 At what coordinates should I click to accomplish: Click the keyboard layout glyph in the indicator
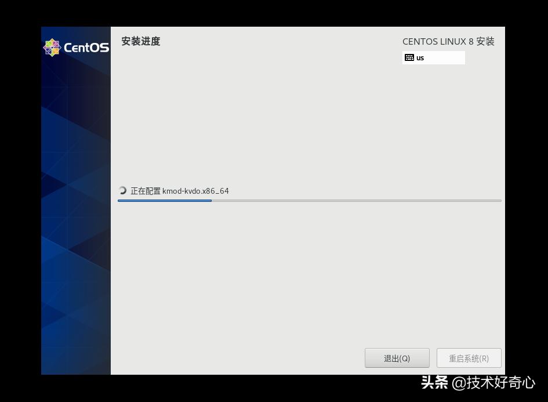coord(408,57)
